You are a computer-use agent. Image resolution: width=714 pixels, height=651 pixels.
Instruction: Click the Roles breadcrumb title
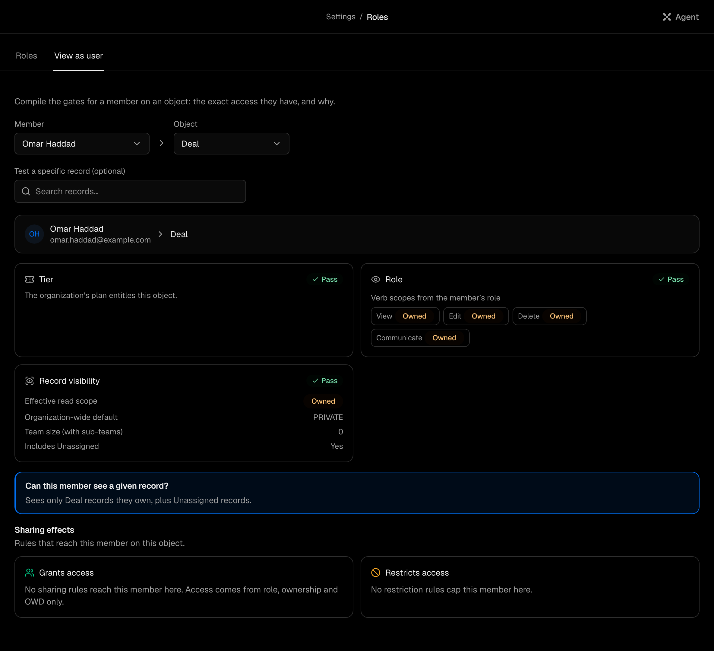[x=377, y=17]
